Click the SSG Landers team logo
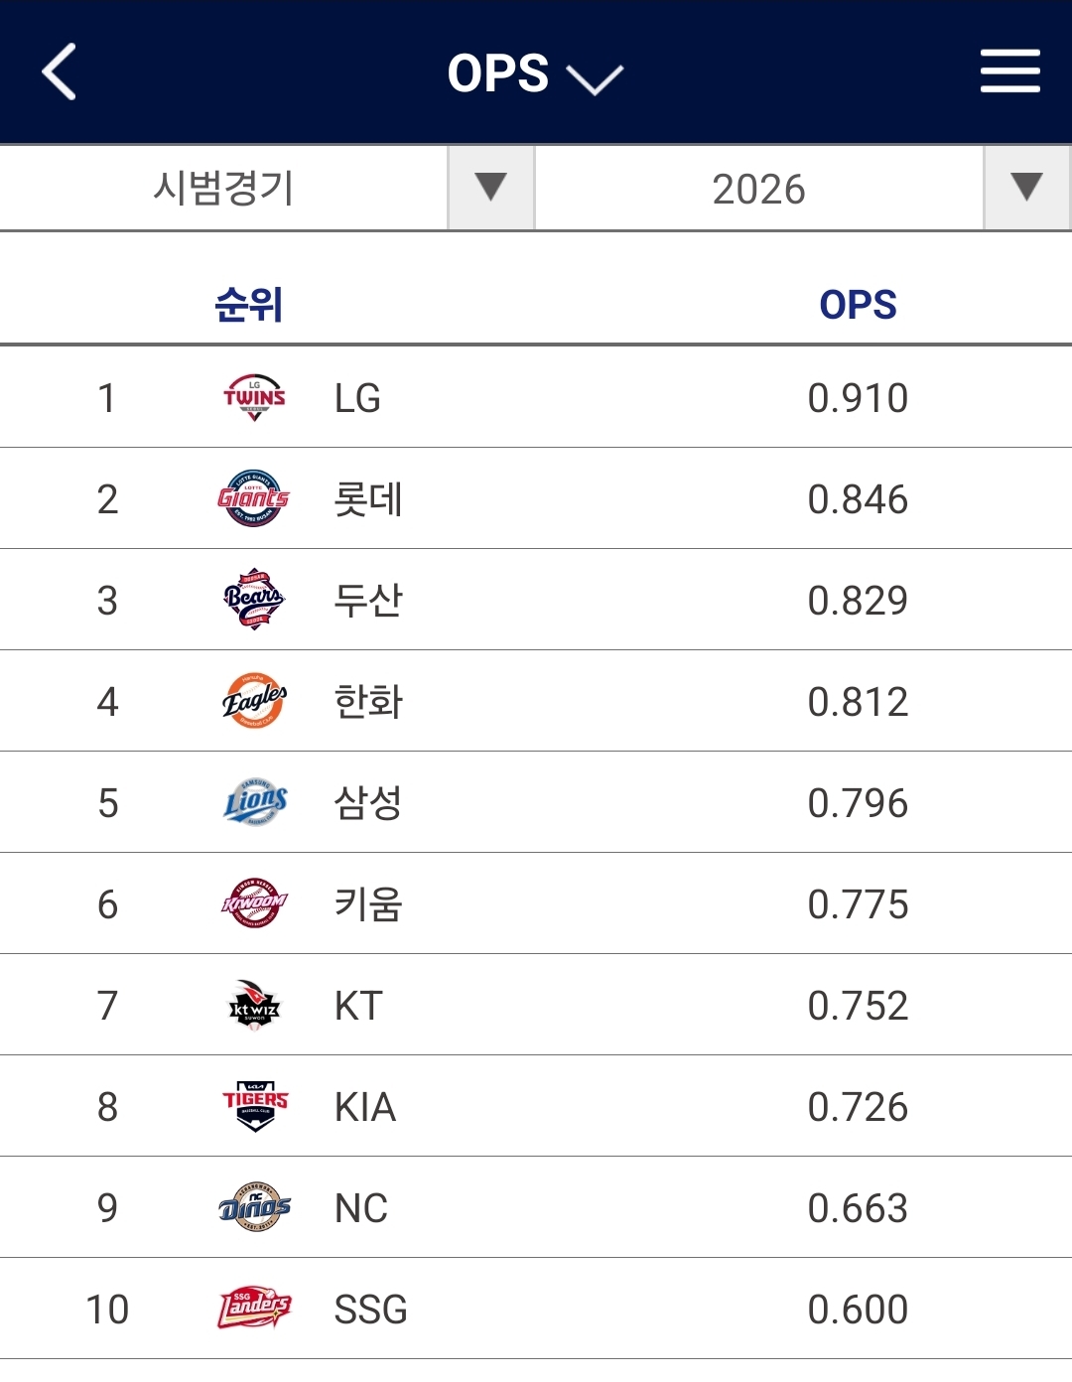The image size is (1072, 1382). click(x=254, y=1309)
